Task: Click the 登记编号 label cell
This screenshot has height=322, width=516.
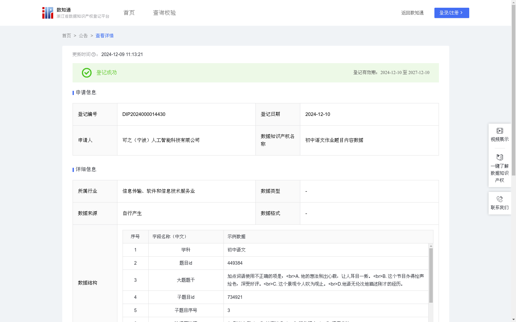Action: [x=95, y=114]
